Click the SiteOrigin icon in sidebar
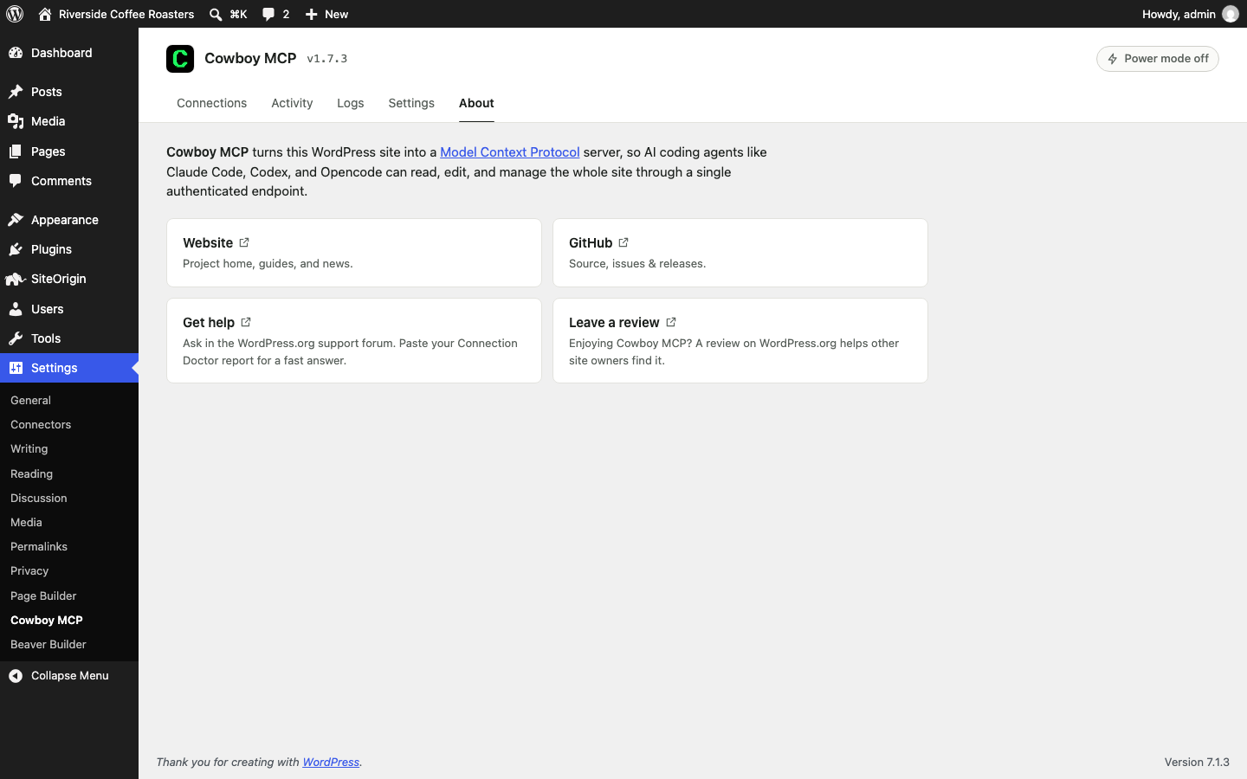The width and height of the screenshot is (1247, 779). [x=16, y=279]
